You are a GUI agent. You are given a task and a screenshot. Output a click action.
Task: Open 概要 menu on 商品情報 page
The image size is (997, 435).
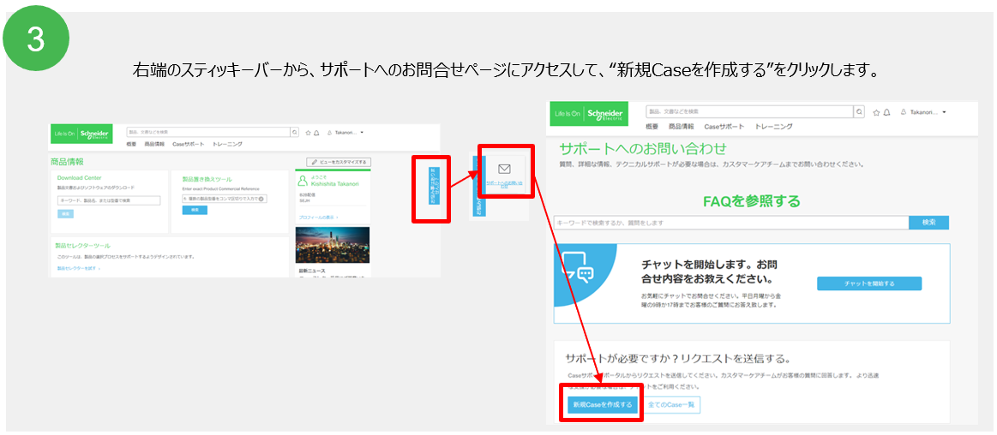coord(130,145)
